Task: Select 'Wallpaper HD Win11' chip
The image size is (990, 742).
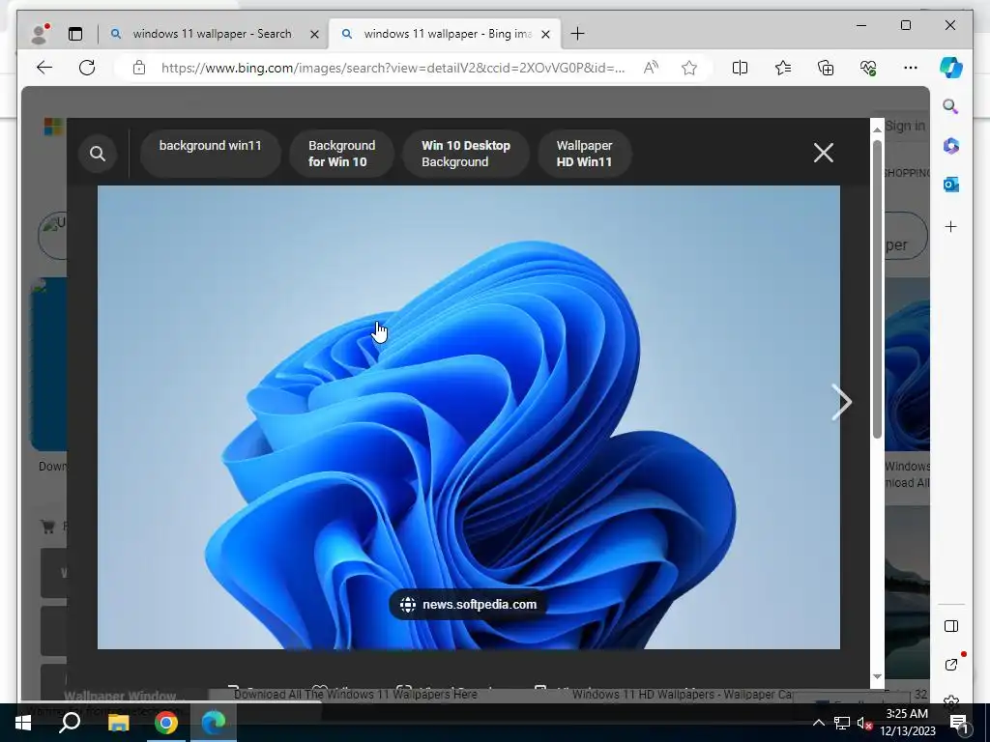Action: [x=584, y=154]
